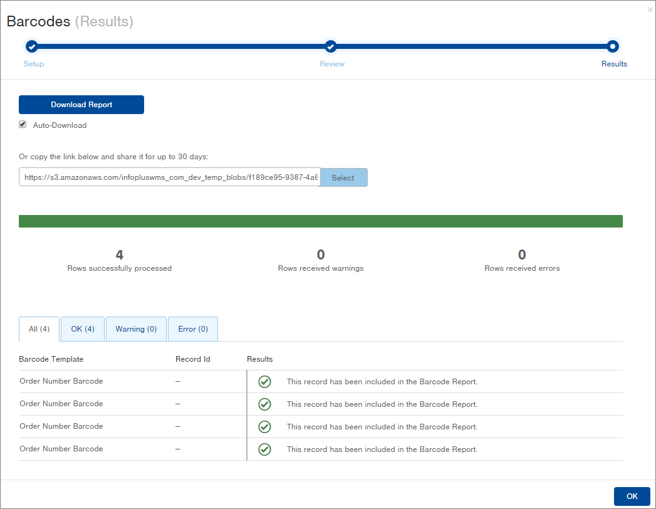View the Error (0) tab
This screenshot has height=509, width=656.
193,329
